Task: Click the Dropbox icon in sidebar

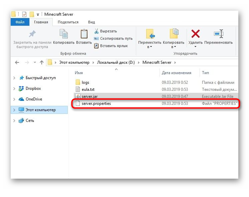Action: point(21,88)
